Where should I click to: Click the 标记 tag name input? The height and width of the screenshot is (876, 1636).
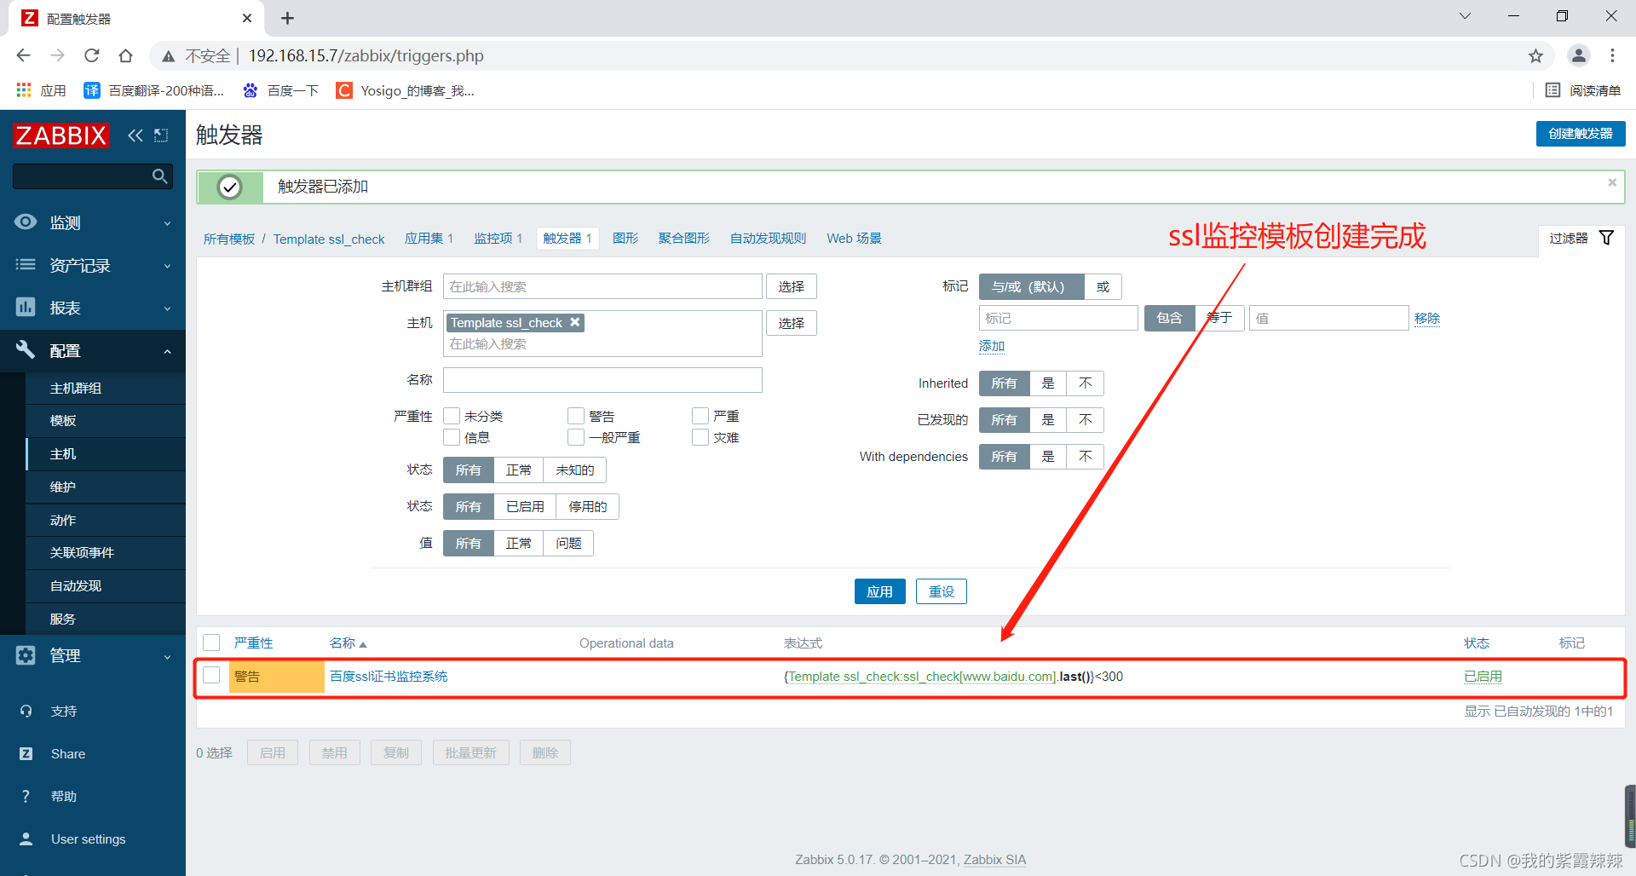tap(1058, 318)
